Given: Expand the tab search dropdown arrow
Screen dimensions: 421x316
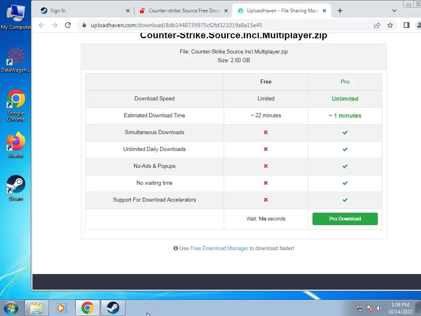Looking at the screenshot, I should point(394,11).
